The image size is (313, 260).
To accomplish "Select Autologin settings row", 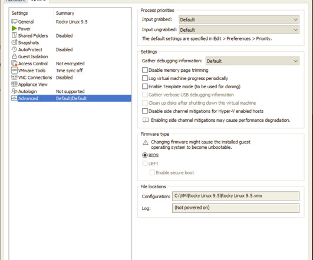I will [71, 91].
